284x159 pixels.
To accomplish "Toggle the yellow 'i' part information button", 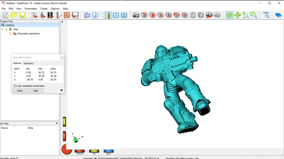I will (x=108, y=15).
